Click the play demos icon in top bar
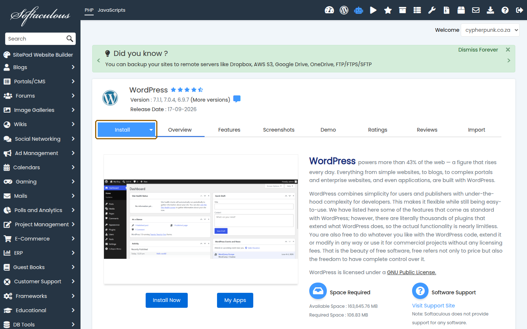The image size is (527, 329). tap(373, 10)
